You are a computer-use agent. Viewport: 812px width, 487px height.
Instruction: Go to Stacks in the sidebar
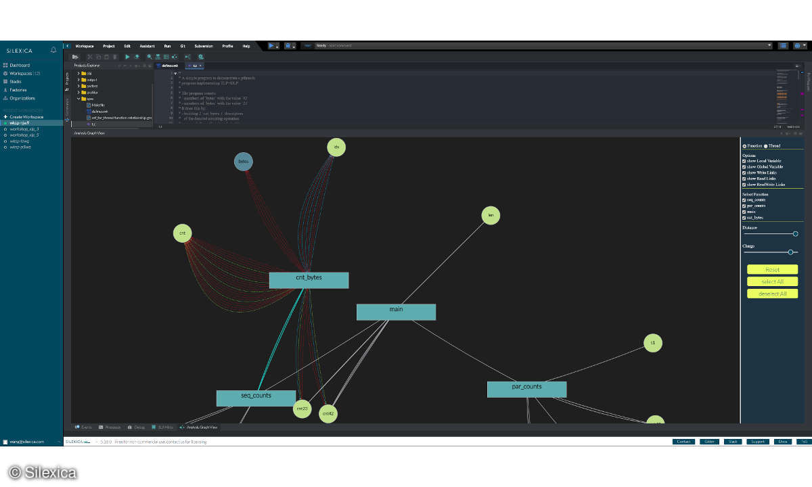pyautogui.click(x=12, y=81)
